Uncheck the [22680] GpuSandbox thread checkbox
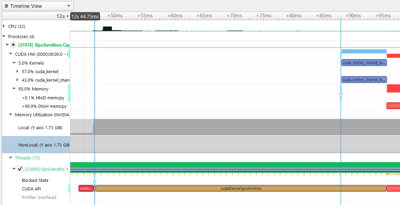This screenshot has width=400, height=205. pyautogui.click(x=20, y=169)
